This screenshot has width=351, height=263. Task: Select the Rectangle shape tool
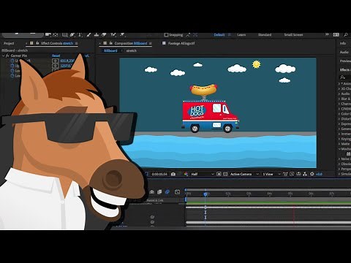pos(65,35)
